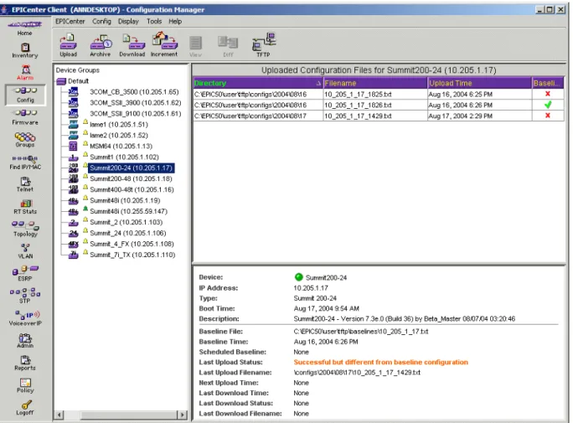
Task: Open the Topology module
Action: pos(25,229)
